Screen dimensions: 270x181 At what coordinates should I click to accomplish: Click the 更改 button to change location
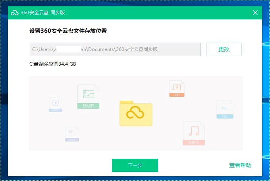point(224,49)
